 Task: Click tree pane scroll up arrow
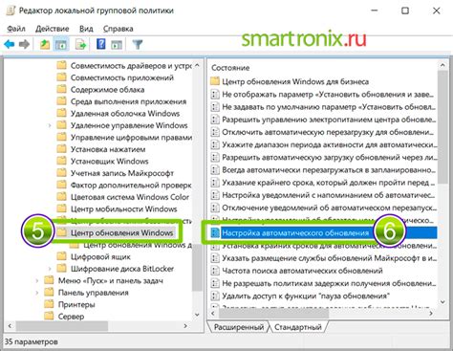point(197,65)
